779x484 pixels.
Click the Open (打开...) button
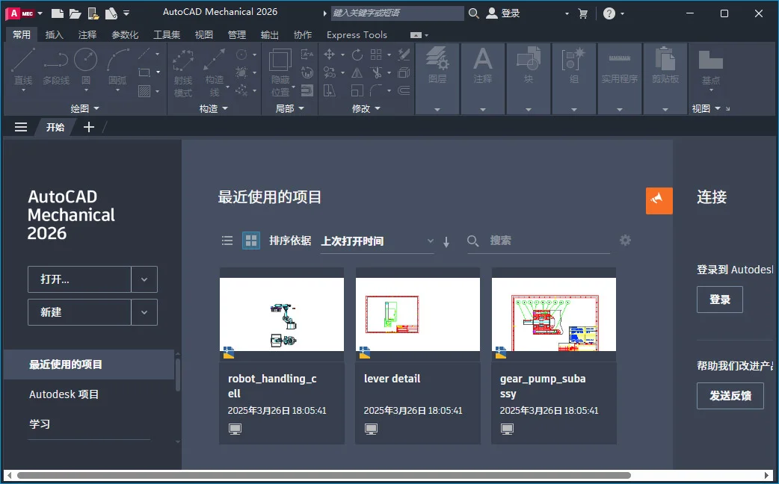(x=79, y=279)
